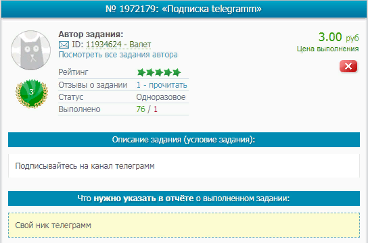
Task: Click the Выполнено row label
Action: pos(79,109)
